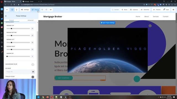This screenshot has height=99, width=177.
Task: Switch to the Advanced tab
Action: tap(30, 20)
